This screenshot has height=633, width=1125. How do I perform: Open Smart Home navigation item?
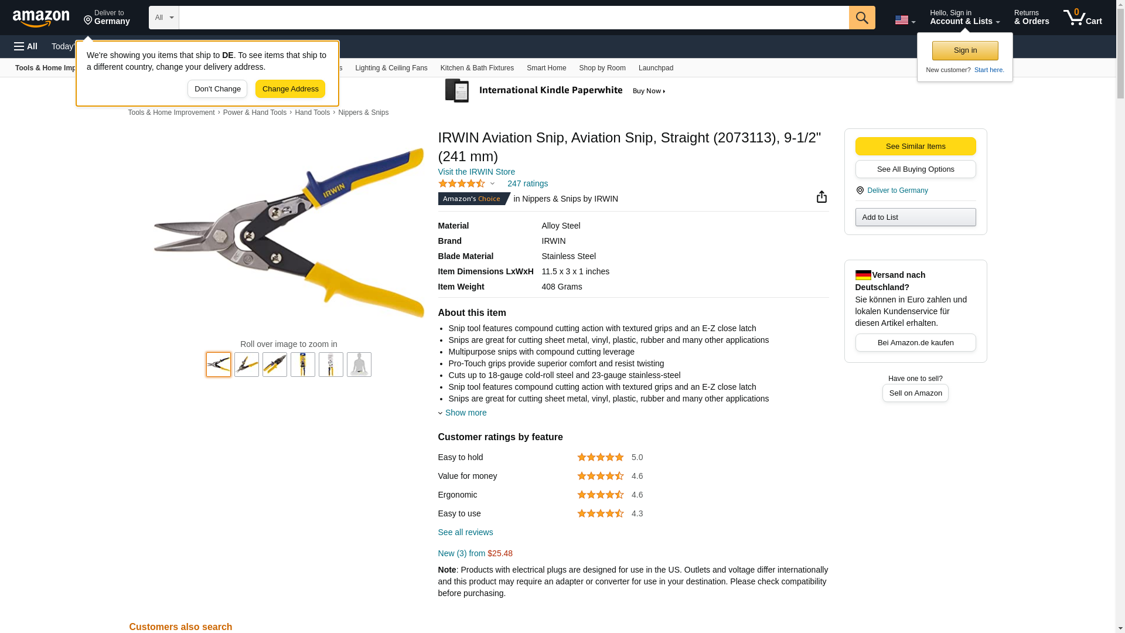[546, 68]
